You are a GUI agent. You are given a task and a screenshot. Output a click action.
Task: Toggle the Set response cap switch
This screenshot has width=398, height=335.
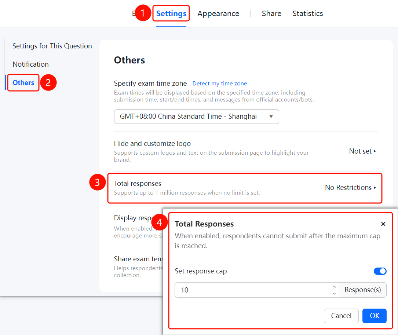(x=380, y=271)
